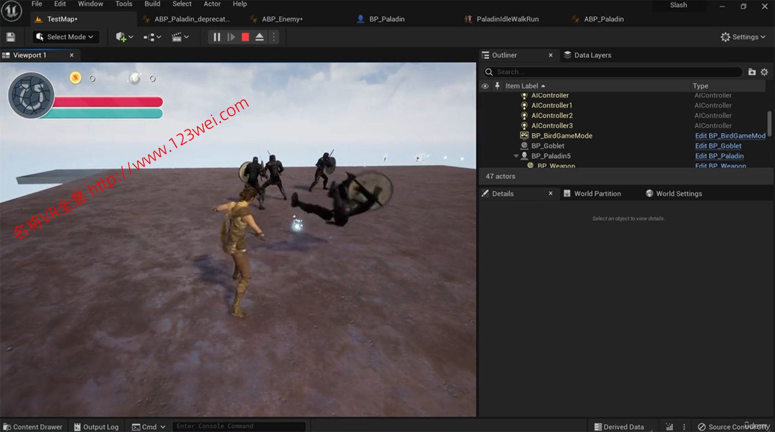The width and height of the screenshot is (775, 432).
Task: Expand the Settings dropdown
Action: tap(743, 37)
